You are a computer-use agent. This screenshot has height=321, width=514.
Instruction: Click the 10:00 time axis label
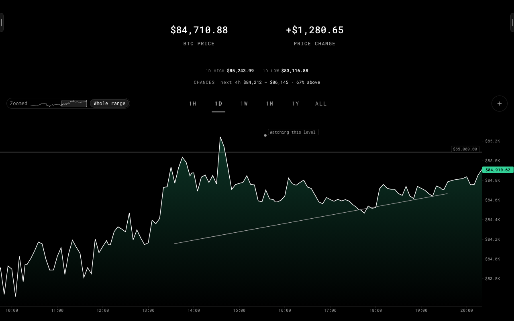tap(12, 311)
